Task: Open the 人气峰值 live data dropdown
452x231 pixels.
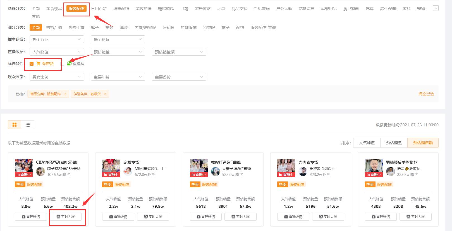Action: click(x=57, y=52)
